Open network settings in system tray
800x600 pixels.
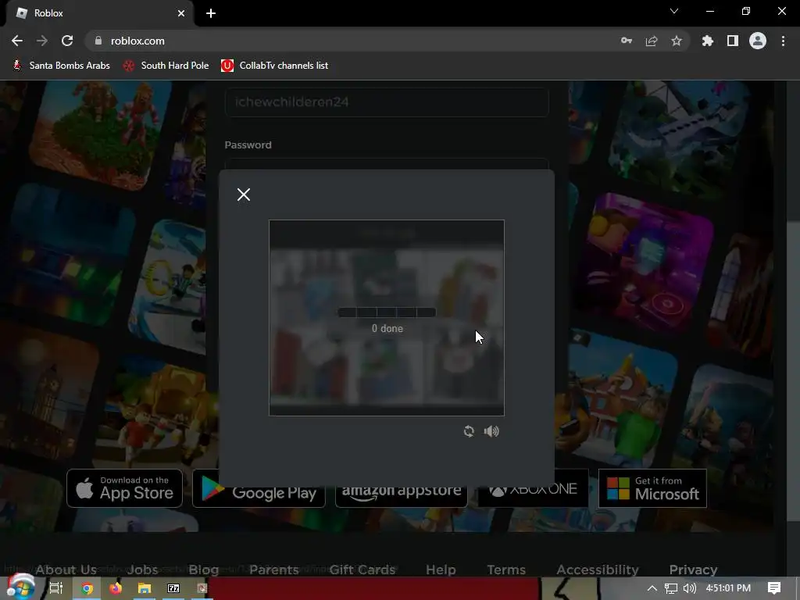[671, 588]
